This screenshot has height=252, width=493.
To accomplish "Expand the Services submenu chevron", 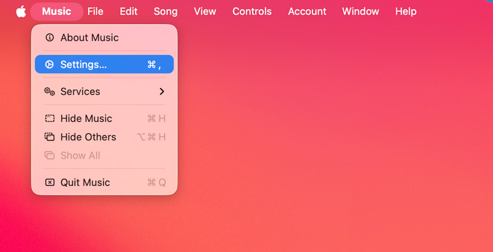I will coord(162,91).
